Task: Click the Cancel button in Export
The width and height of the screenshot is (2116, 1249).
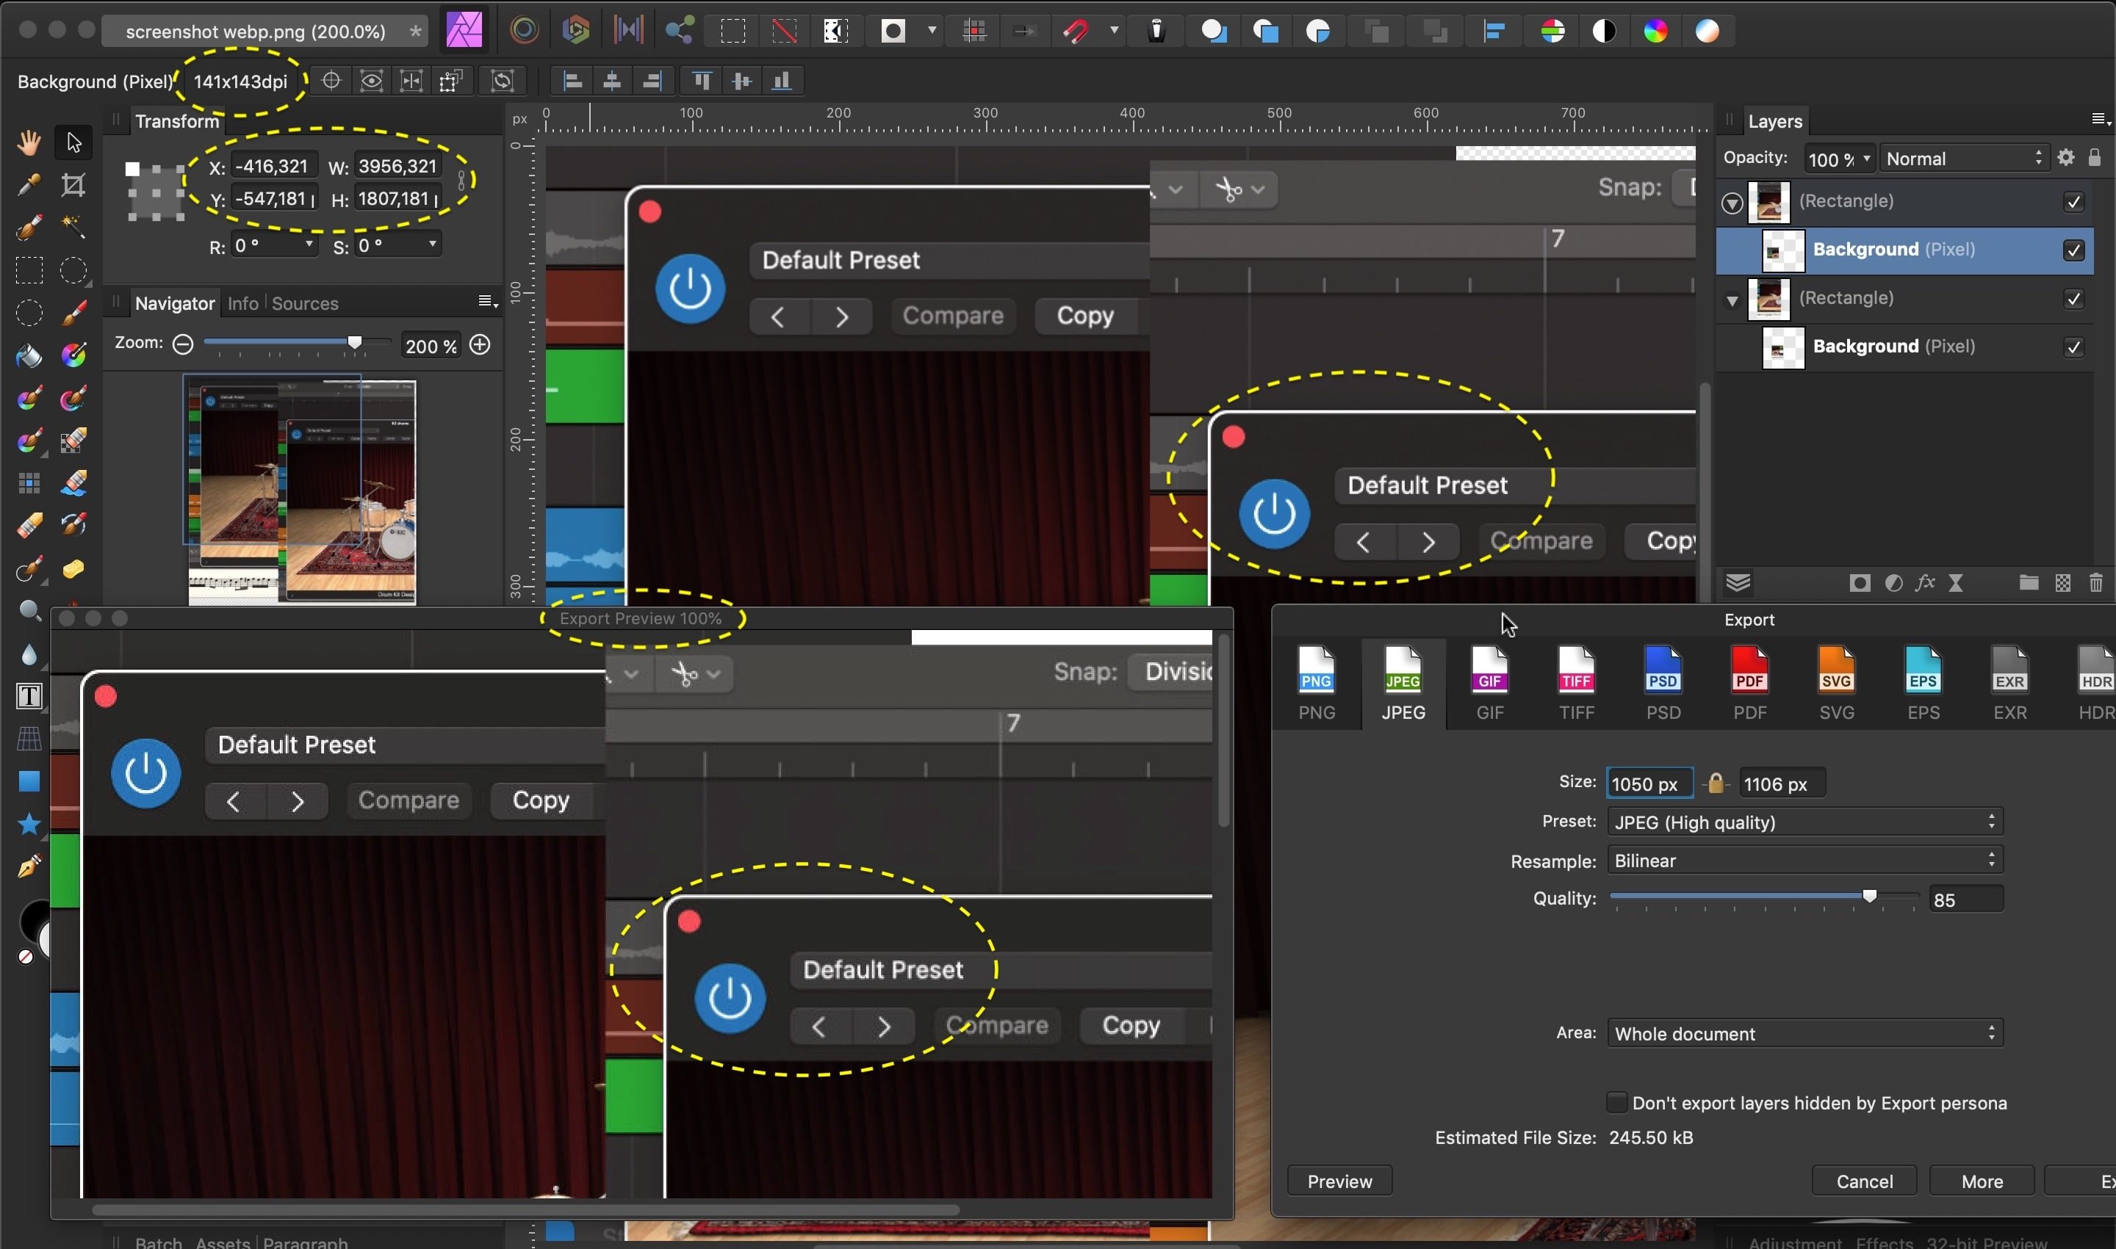Action: (x=1864, y=1181)
